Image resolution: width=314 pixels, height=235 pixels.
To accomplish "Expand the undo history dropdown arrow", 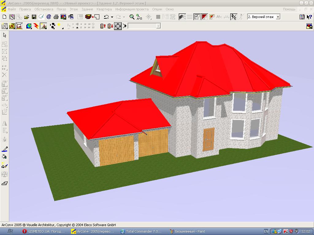I will 112,17.
